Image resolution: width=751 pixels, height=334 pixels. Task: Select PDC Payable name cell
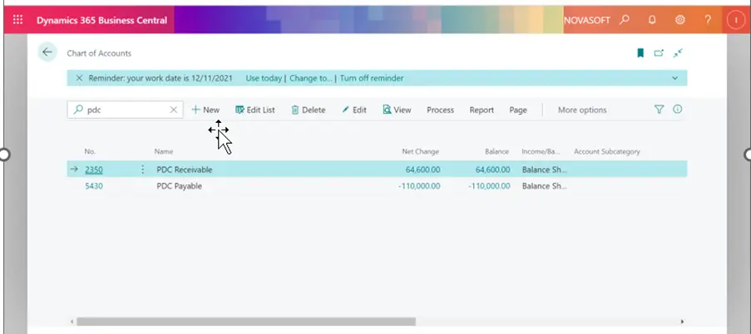click(179, 185)
